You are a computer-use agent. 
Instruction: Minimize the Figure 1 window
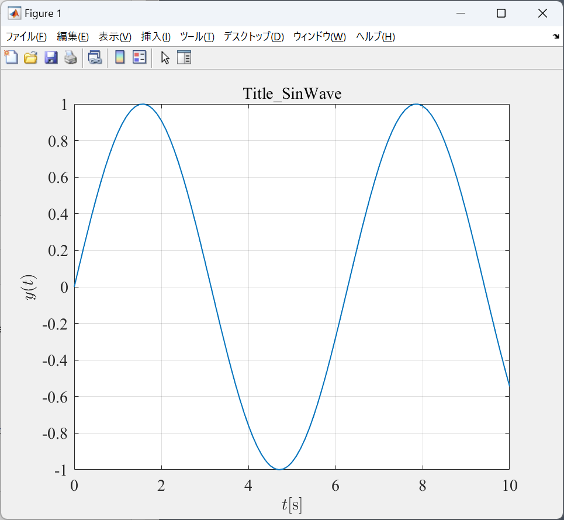(461, 13)
